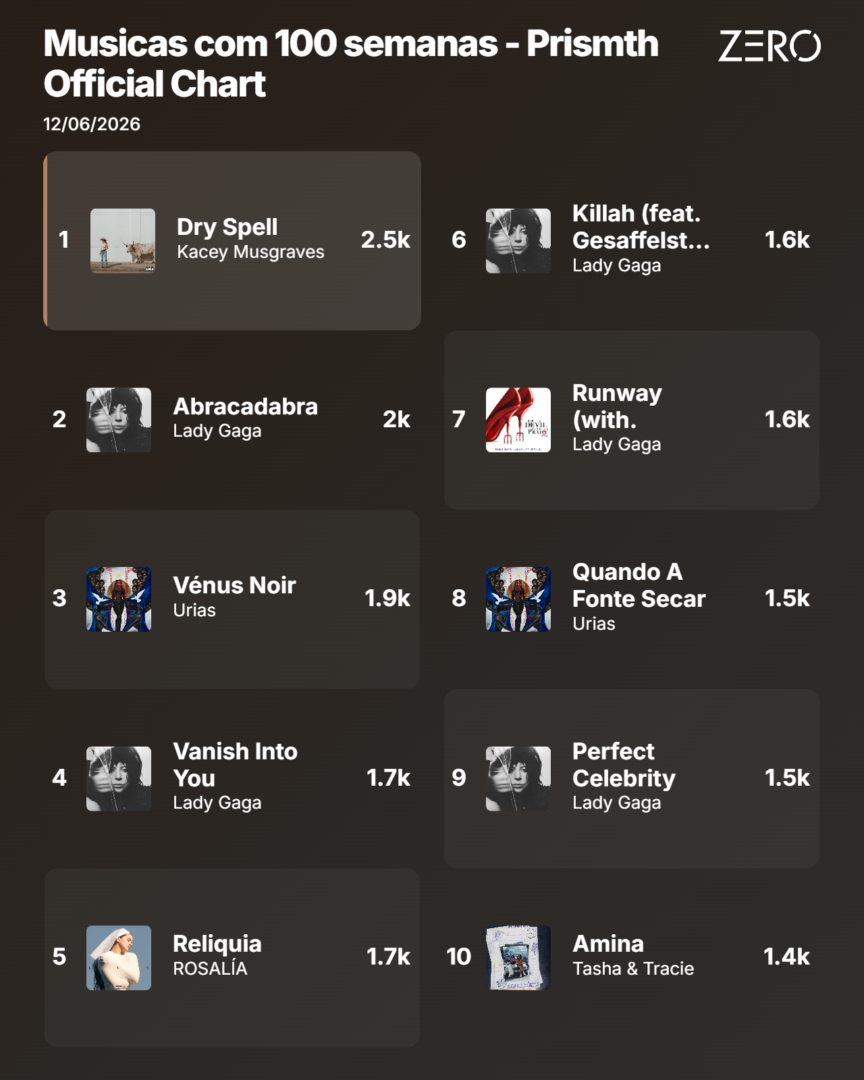The width and height of the screenshot is (864, 1080).
Task: Click the chart date 12/06/2026
Action: [92, 124]
